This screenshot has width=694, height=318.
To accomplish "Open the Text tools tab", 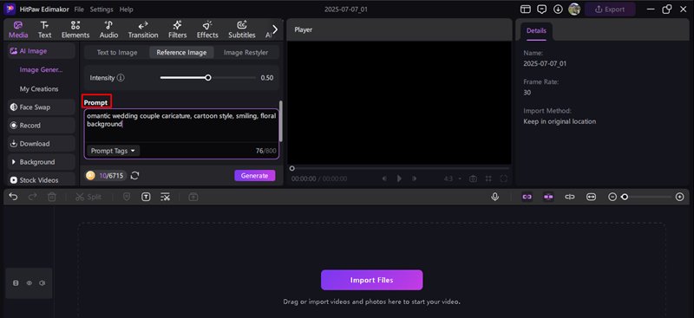I will pos(44,29).
